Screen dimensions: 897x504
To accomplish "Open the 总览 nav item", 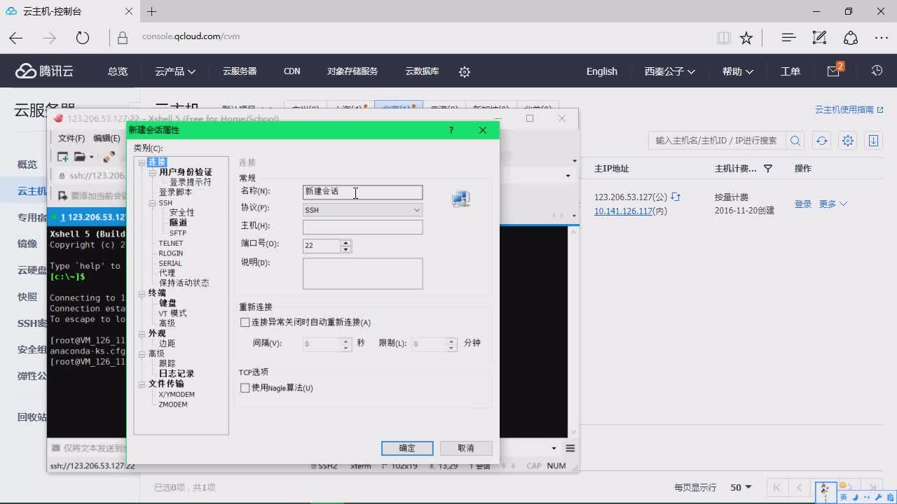I will pyautogui.click(x=118, y=71).
